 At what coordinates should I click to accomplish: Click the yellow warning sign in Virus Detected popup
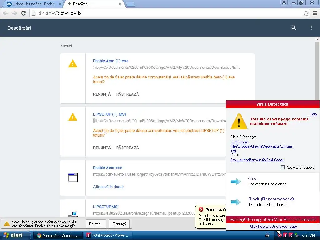pos(239,122)
